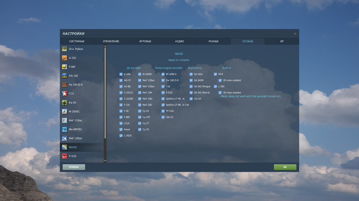Viewport: 359px width, 201px height.
Task: Close the settings dialog with X
Action: coord(295,34)
